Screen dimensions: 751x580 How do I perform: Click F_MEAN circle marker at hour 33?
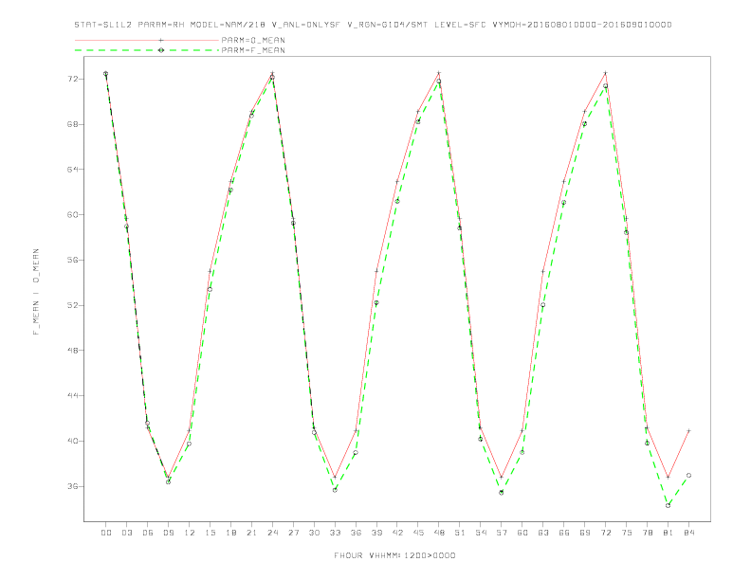pyautogui.click(x=335, y=490)
